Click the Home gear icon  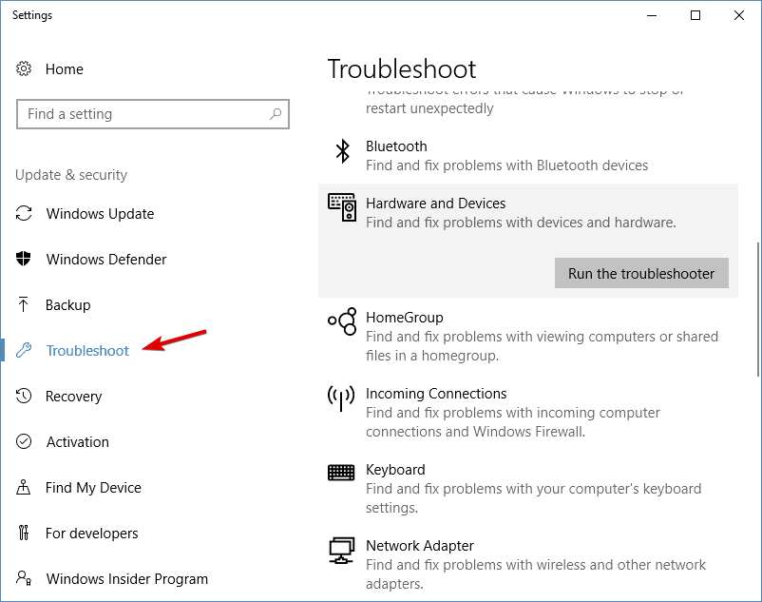pos(23,68)
